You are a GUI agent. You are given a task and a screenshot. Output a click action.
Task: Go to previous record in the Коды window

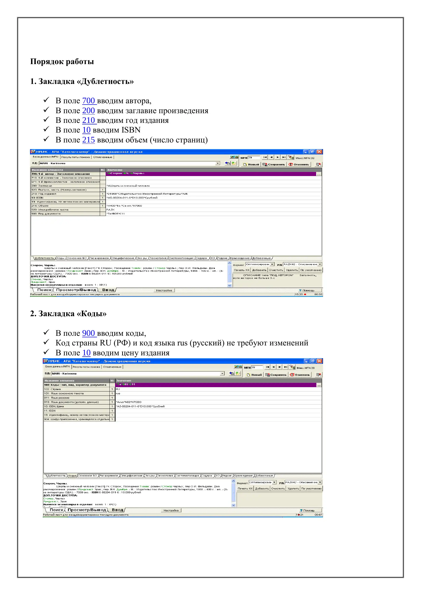pos(273,367)
